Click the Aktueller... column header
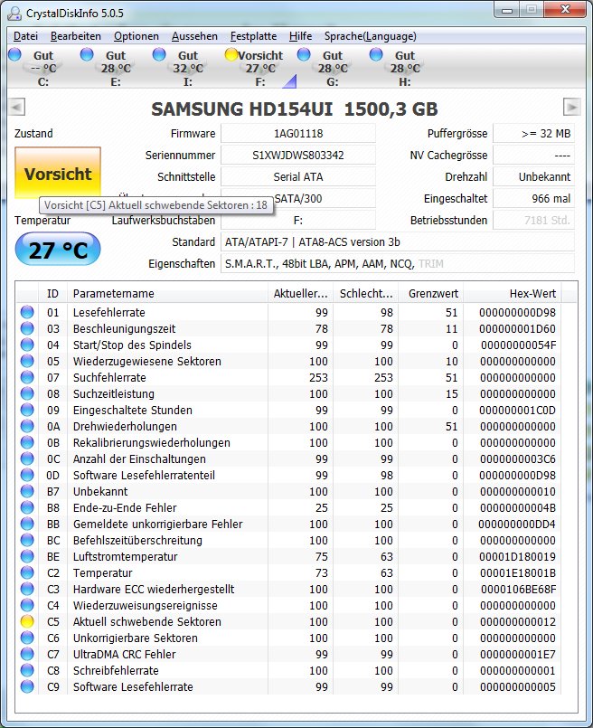The image size is (593, 728). [x=300, y=293]
